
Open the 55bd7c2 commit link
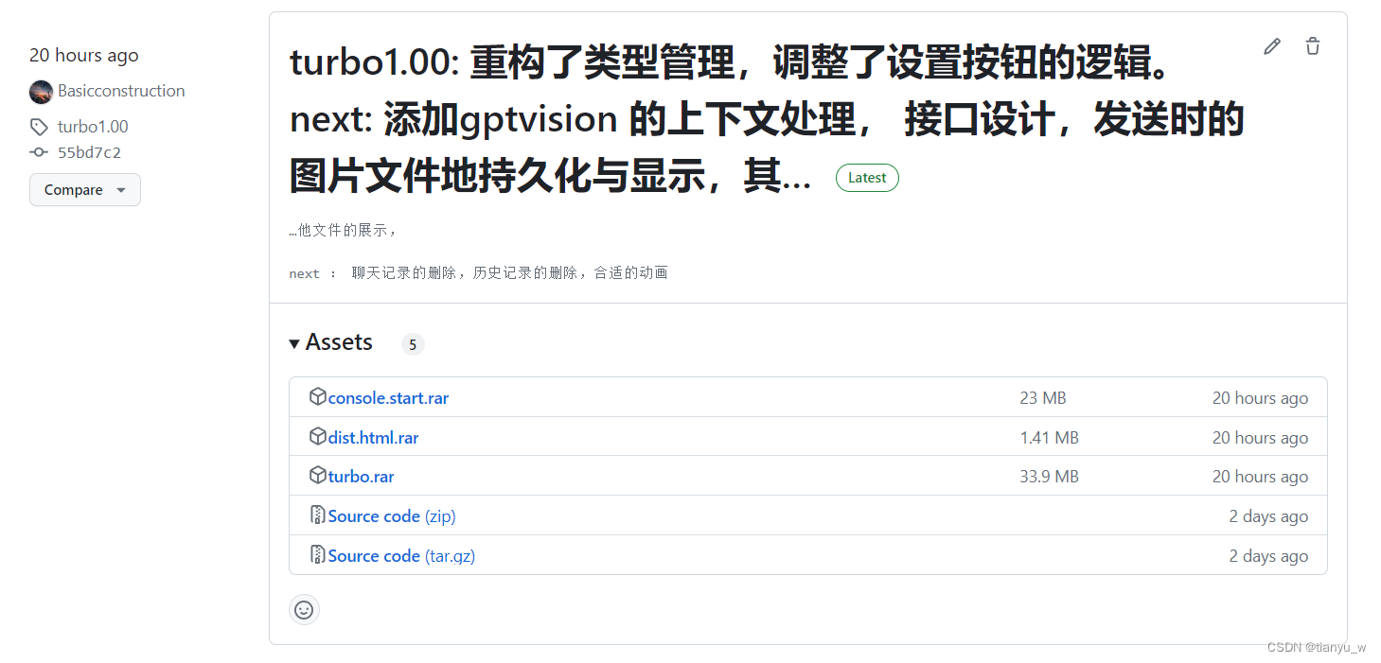coord(89,151)
